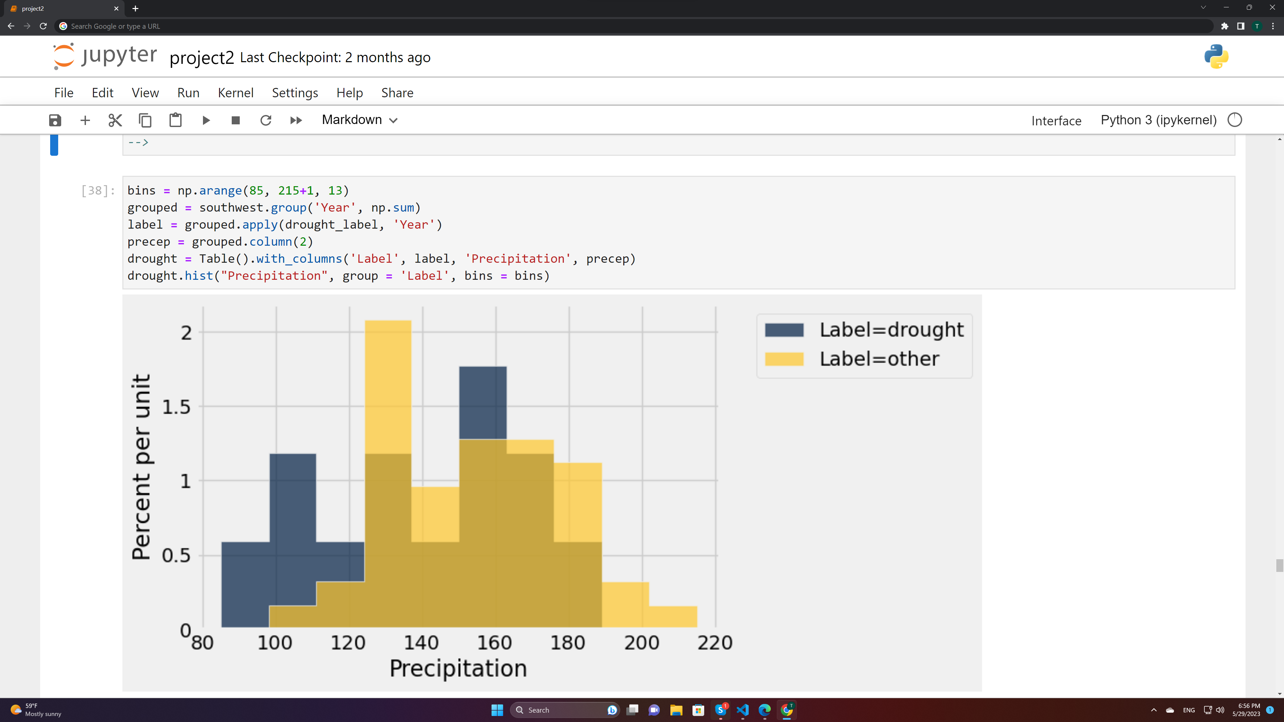Save the notebook with the floppy disk icon
Image resolution: width=1284 pixels, height=722 pixels.
click(55, 120)
